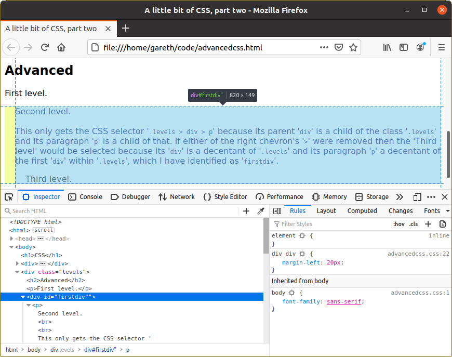Highlight elements matching 'body' selector

tap(292, 293)
